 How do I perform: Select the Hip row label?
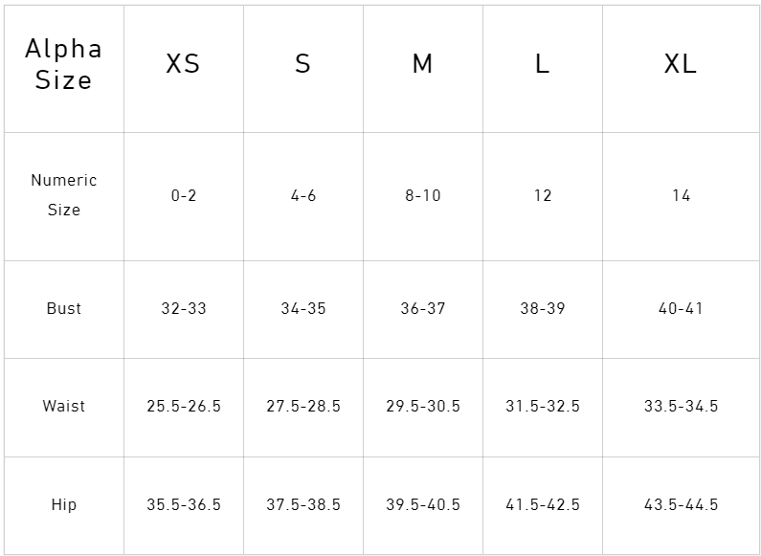(x=63, y=505)
